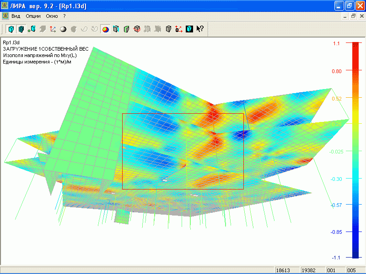Click the cyan-gray cube icon after isofields
Viewport: 366px width, 274px height.
pos(116,29)
